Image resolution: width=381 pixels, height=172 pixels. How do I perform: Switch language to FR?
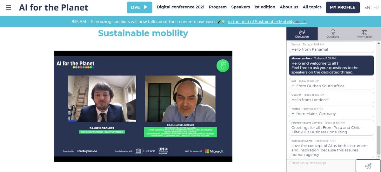376,7
